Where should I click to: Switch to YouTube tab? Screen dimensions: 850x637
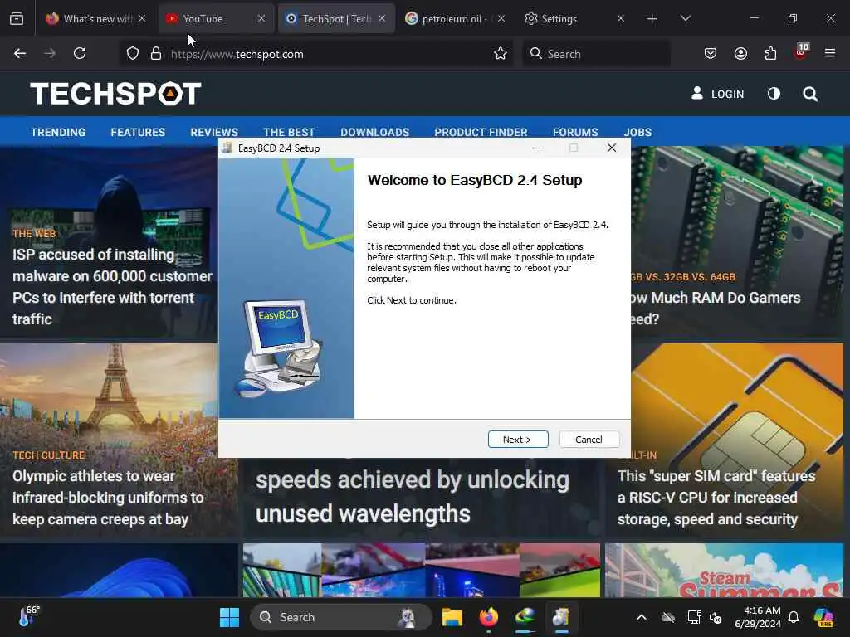(215, 19)
